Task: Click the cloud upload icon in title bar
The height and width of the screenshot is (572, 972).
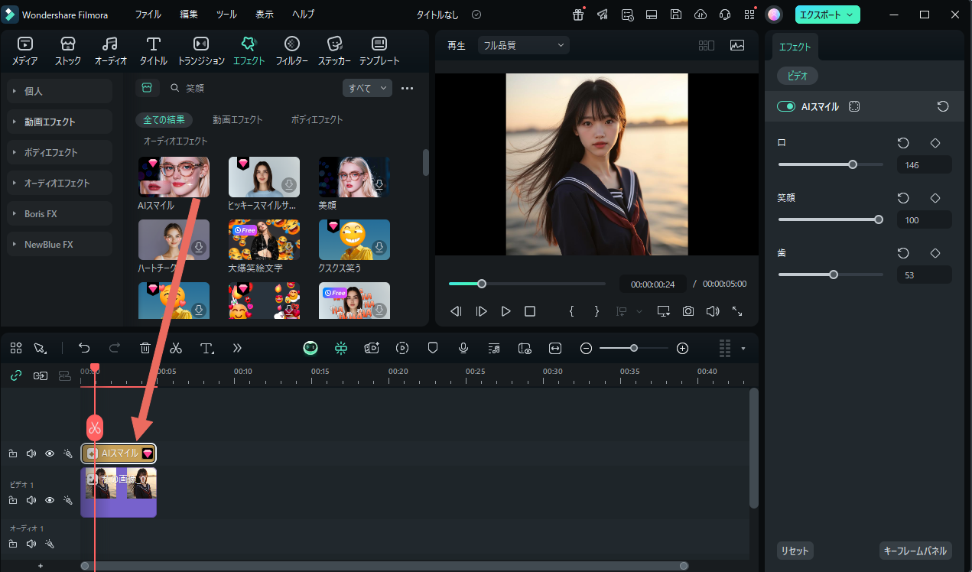Action: (701, 15)
